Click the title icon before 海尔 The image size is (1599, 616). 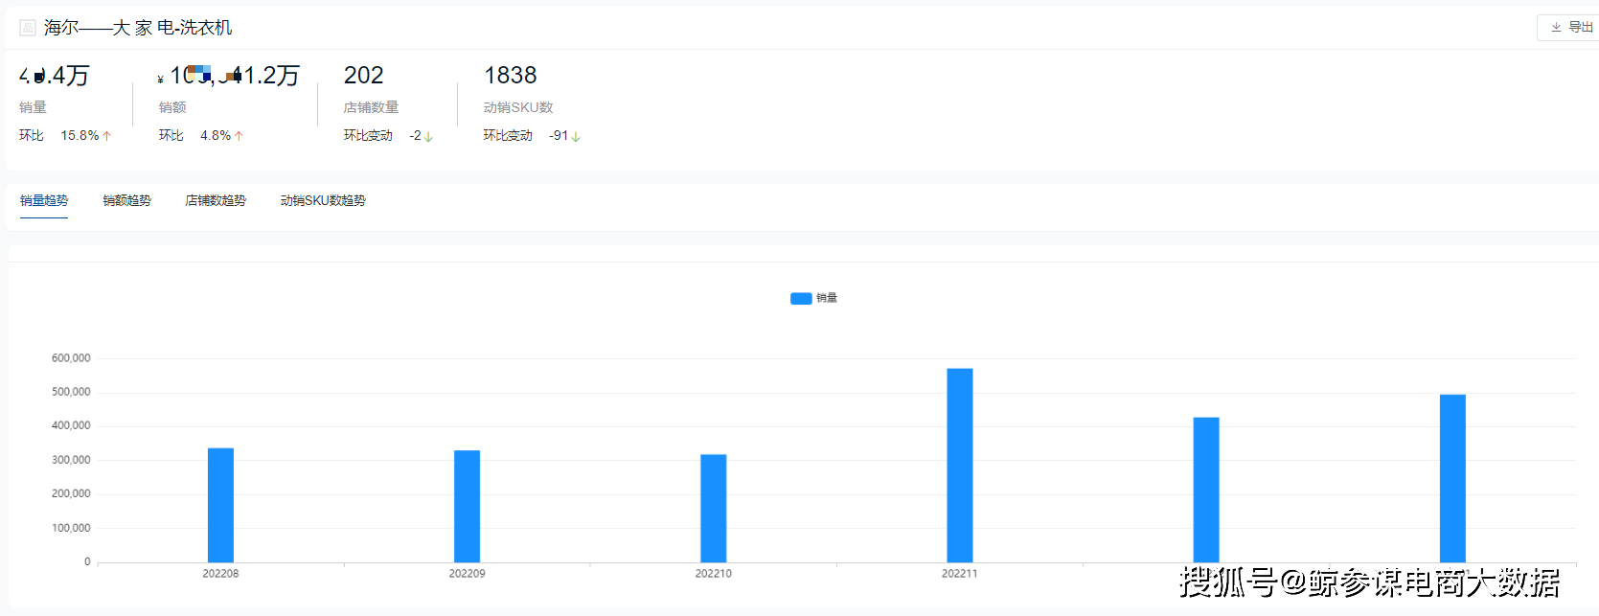coord(28,28)
